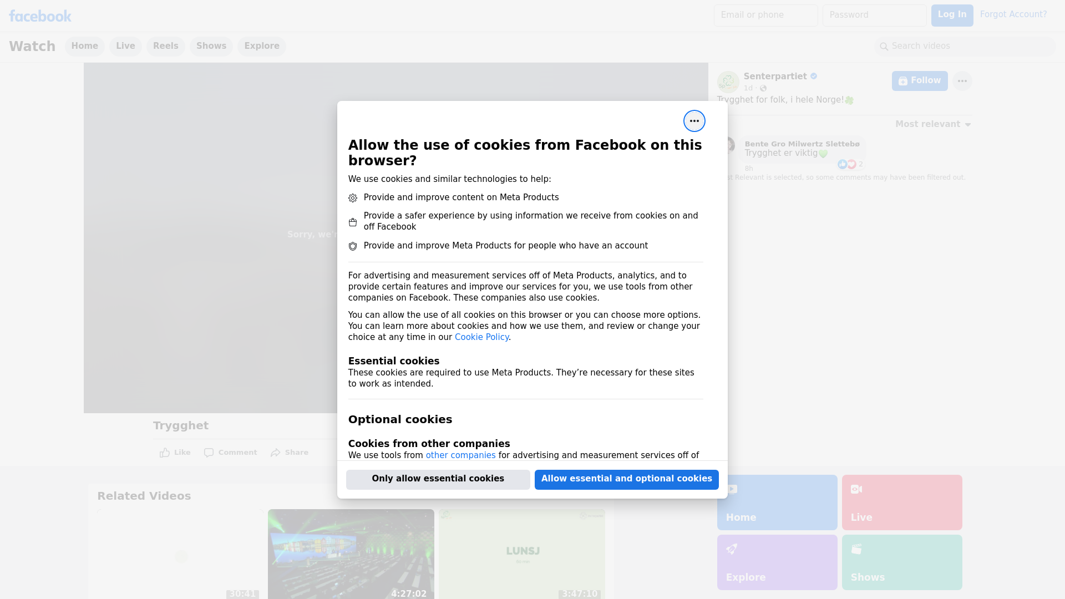The height and width of the screenshot is (599, 1065).
Task: Click the Trygghet video title
Action: tap(181, 426)
